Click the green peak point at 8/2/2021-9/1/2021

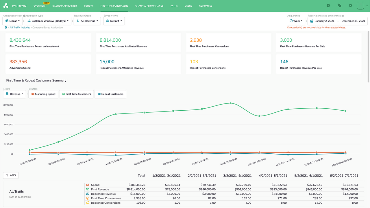pyautogui.click(x=230, y=103)
